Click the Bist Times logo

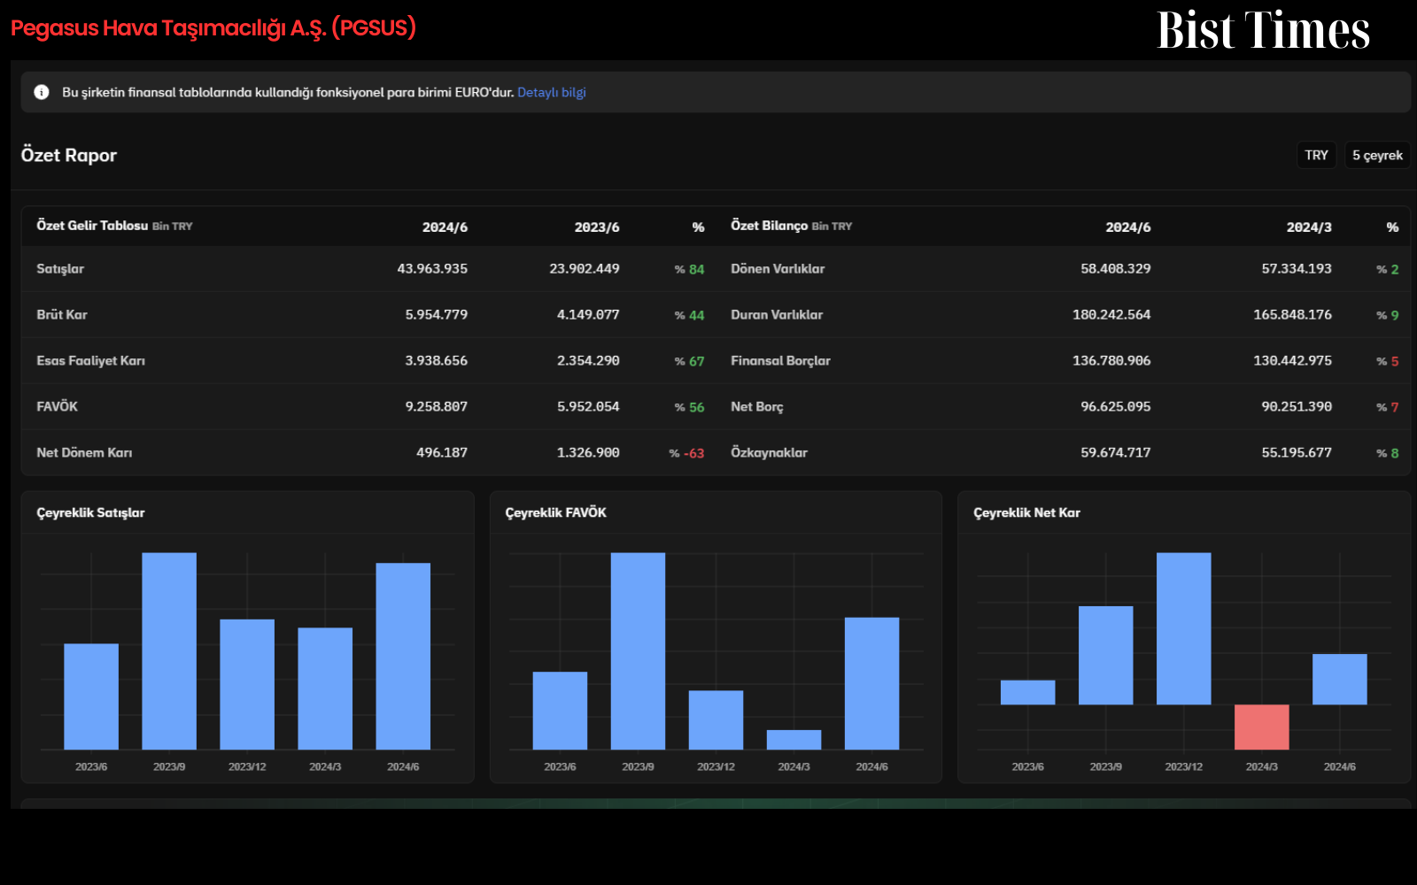1264,30
